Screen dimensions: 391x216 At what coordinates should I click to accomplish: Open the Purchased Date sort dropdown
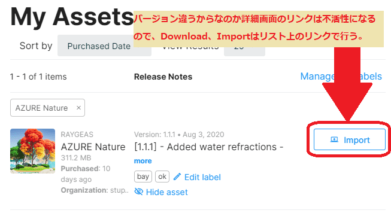coord(104,46)
